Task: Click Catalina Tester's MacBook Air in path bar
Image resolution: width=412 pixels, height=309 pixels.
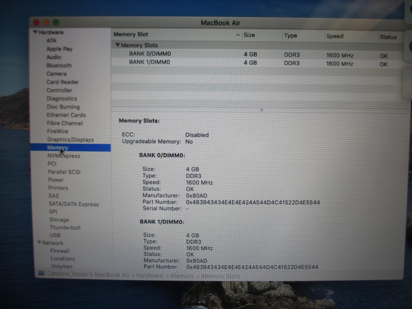Action: pos(88,274)
